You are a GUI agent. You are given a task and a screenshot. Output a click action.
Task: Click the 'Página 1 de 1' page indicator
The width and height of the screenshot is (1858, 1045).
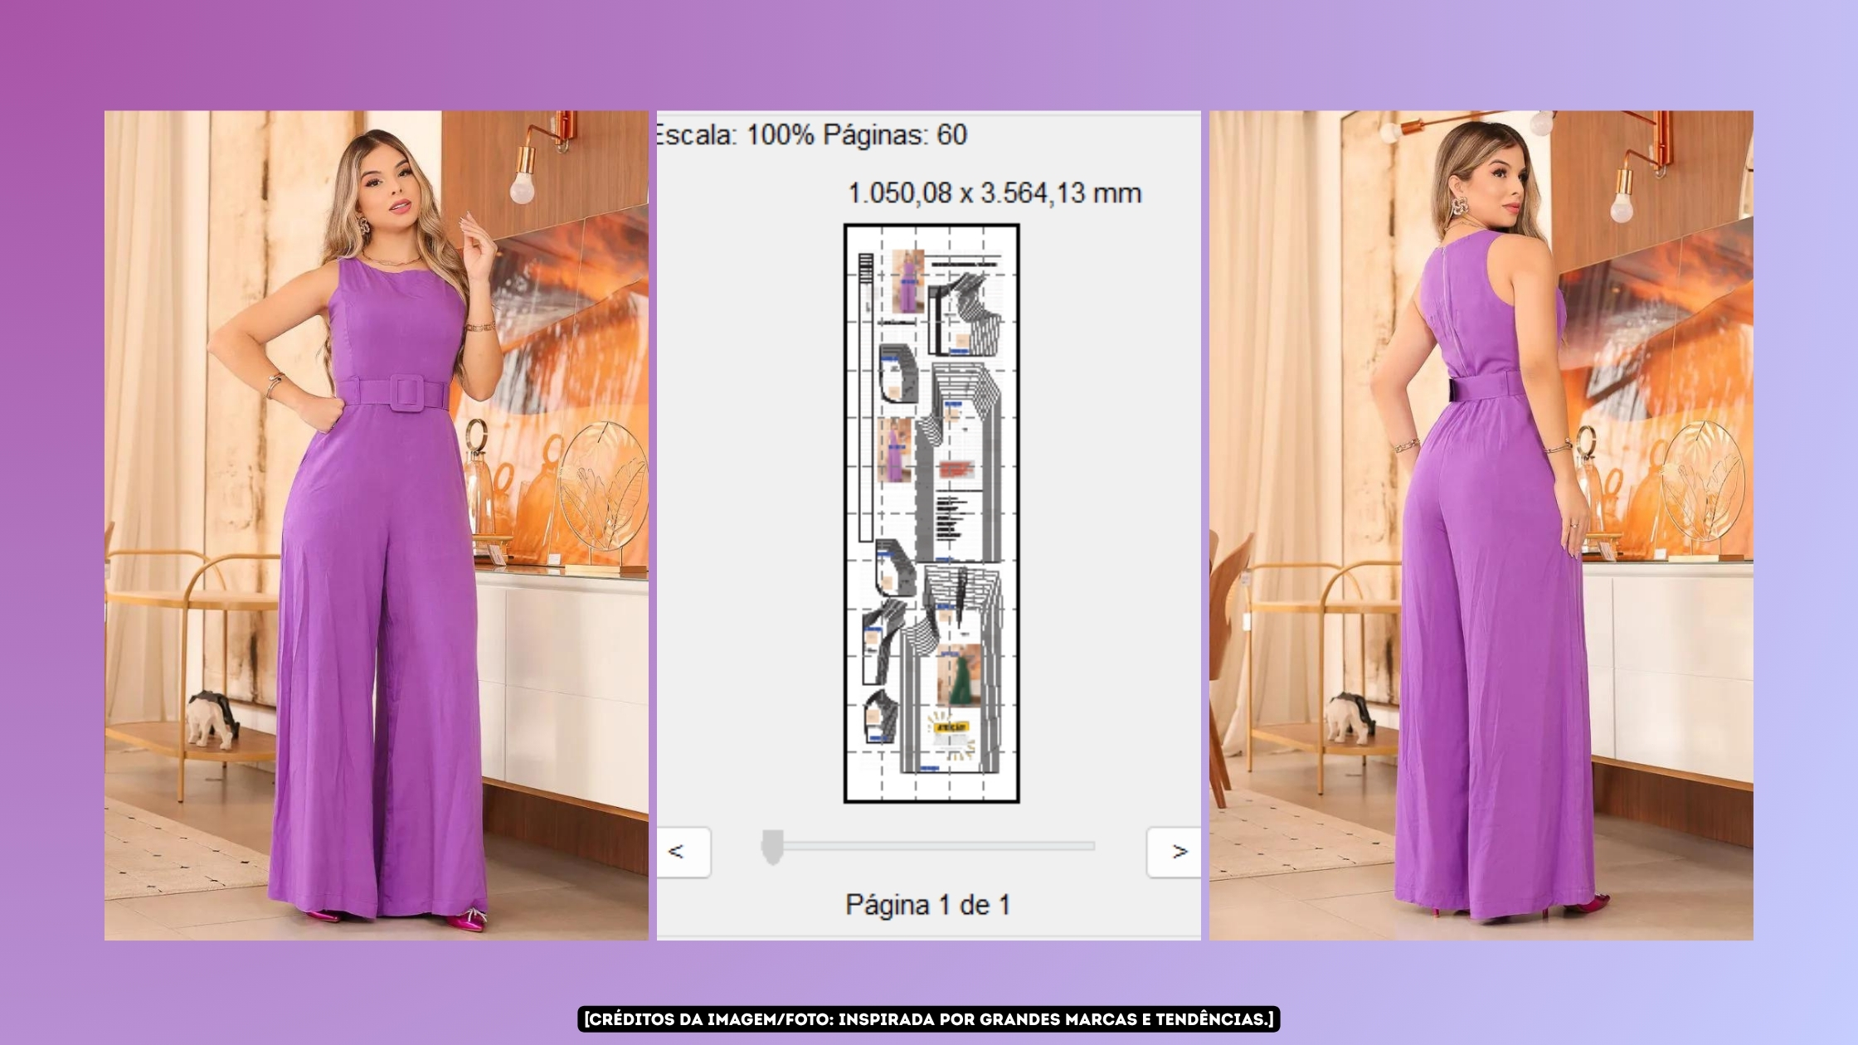click(x=927, y=905)
